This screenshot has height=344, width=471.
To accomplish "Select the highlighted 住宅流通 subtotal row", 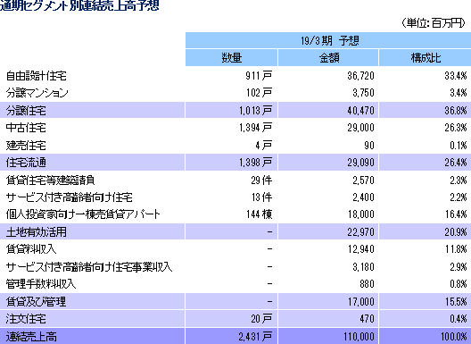I will click(x=235, y=163).
